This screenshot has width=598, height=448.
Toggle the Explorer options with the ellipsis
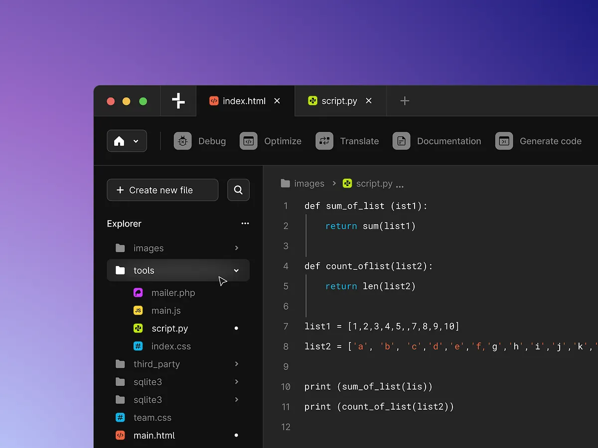click(245, 224)
